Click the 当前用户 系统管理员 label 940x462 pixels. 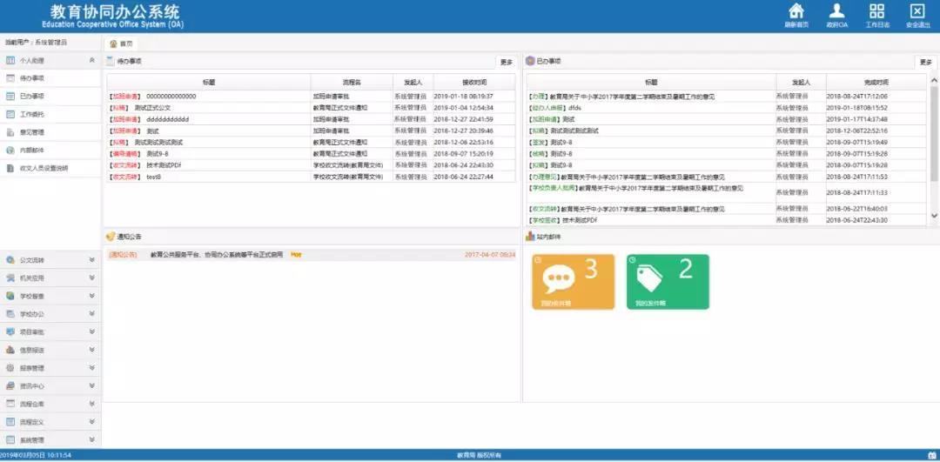36,43
